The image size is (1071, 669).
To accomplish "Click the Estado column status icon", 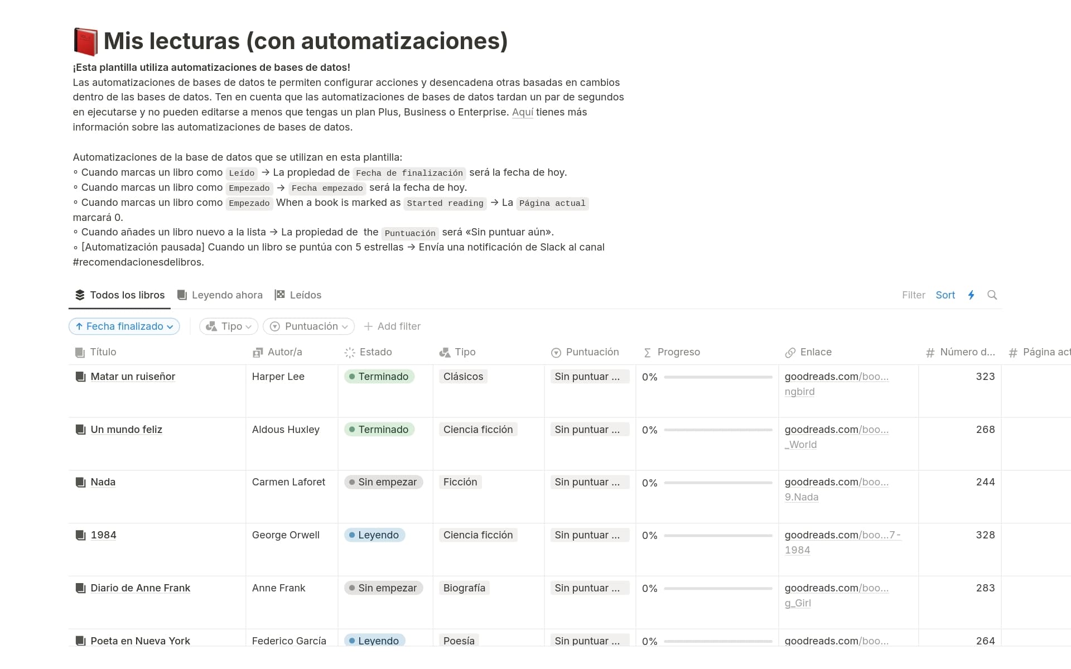I will coord(350,353).
